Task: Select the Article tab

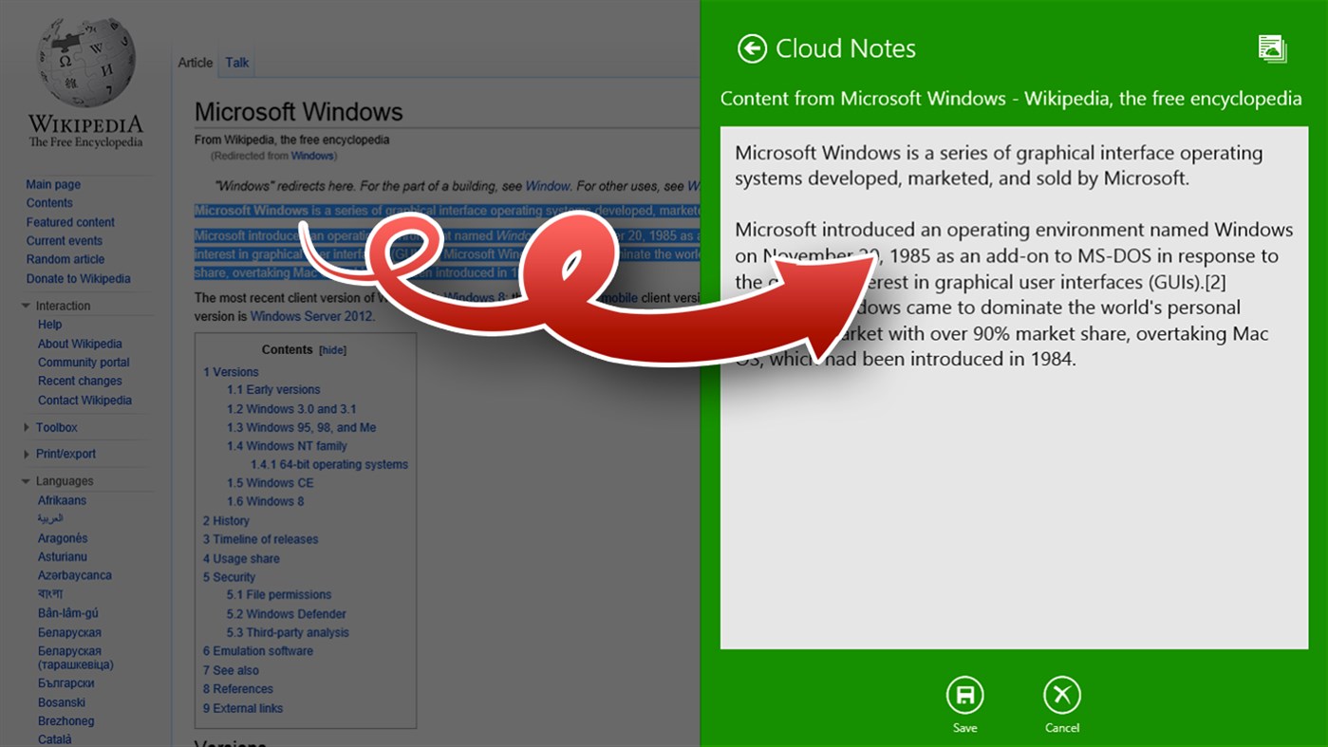Action: (x=195, y=62)
